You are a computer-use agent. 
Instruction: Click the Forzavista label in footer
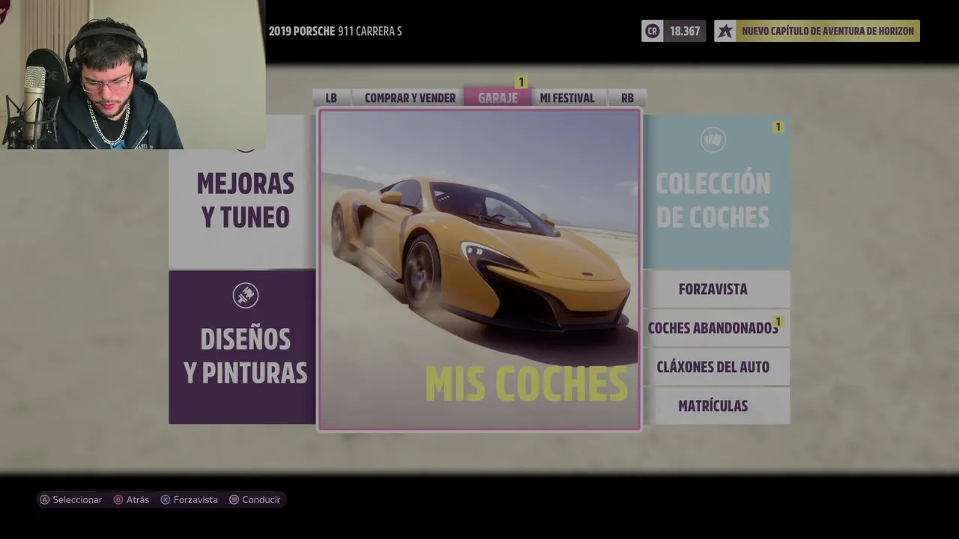click(196, 499)
